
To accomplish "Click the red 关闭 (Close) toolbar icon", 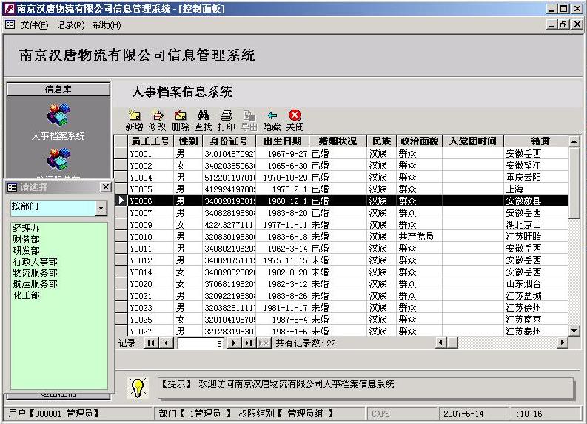I will tap(295, 121).
